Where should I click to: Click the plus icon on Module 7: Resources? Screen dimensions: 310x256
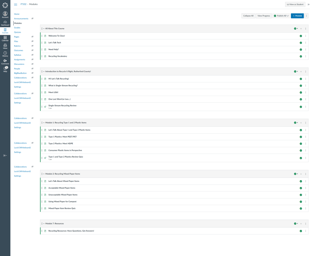click(301, 224)
